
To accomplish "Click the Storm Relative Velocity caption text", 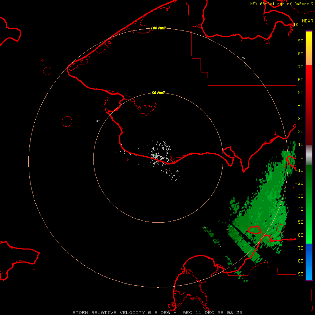I will [157, 313].
